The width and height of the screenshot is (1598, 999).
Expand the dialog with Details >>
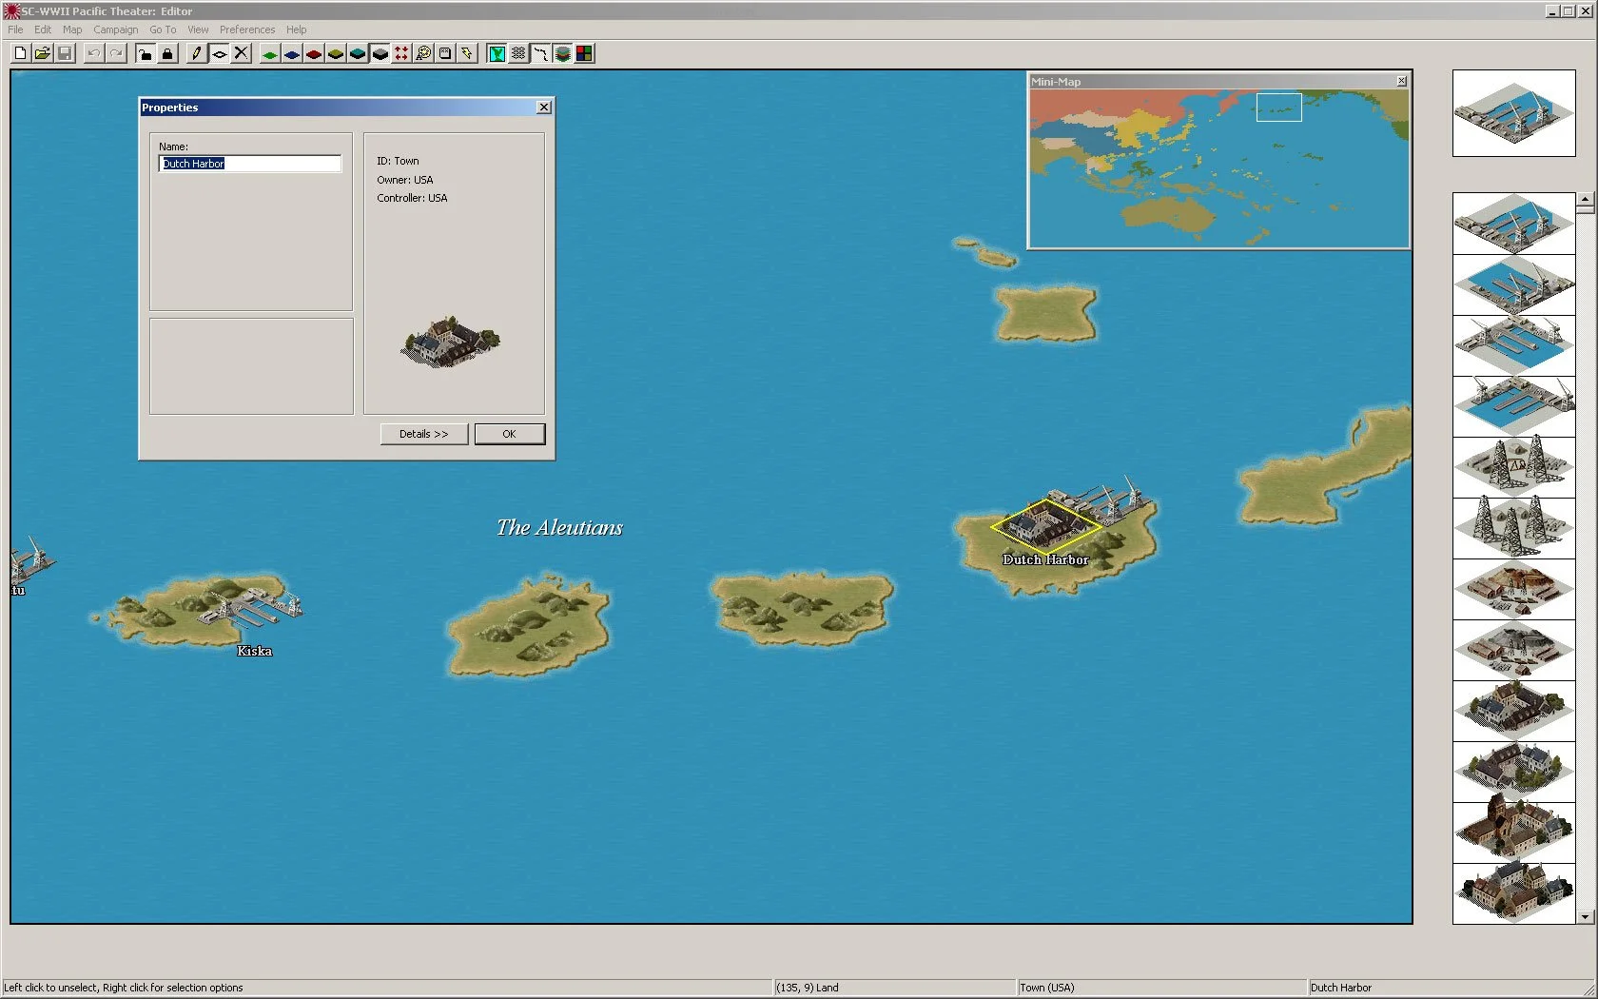click(x=422, y=434)
